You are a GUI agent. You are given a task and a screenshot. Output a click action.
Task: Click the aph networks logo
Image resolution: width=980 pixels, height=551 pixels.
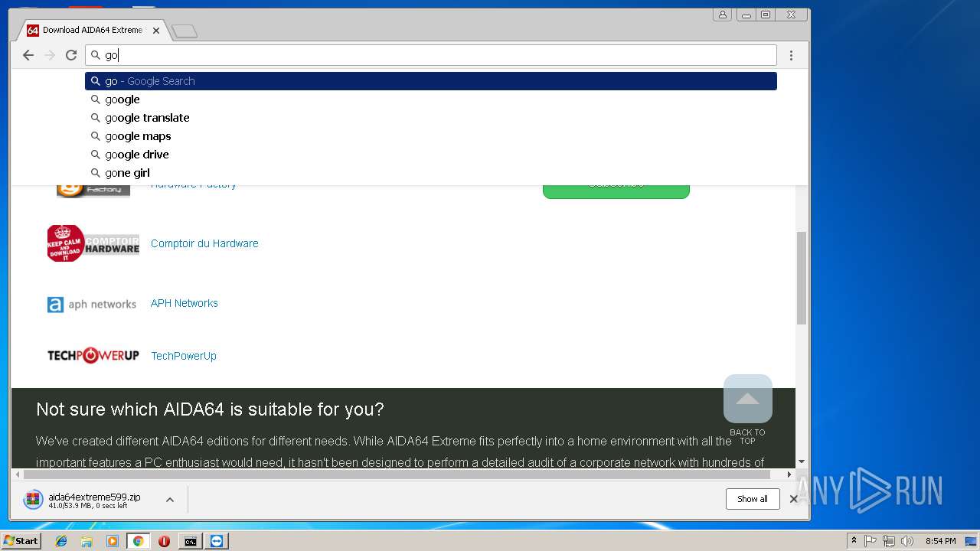click(92, 305)
